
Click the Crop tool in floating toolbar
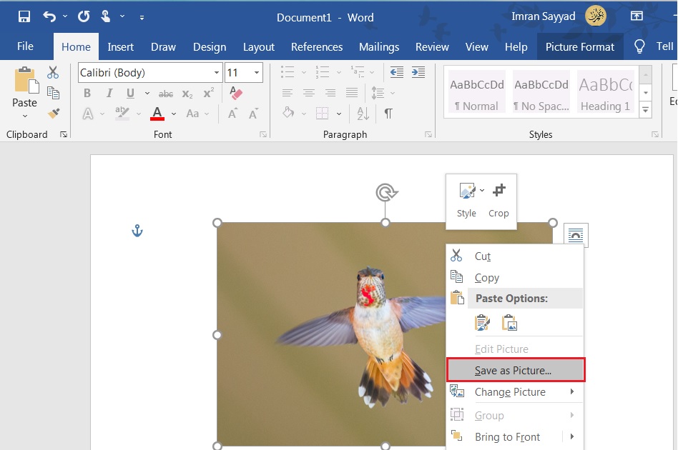498,199
